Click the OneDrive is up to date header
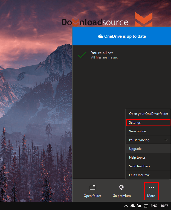The width and height of the screenshot is (171, 210). coord(122,36)
